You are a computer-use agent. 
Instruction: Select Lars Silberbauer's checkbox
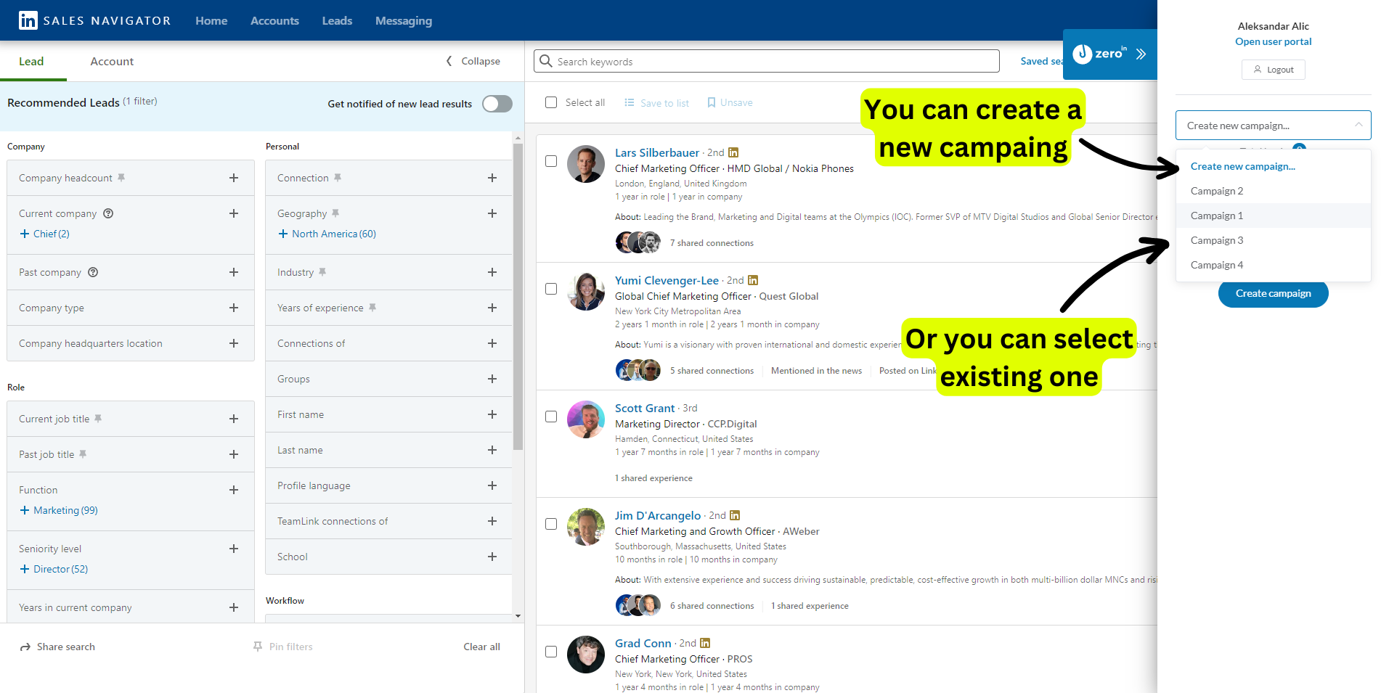click(551, 161)
